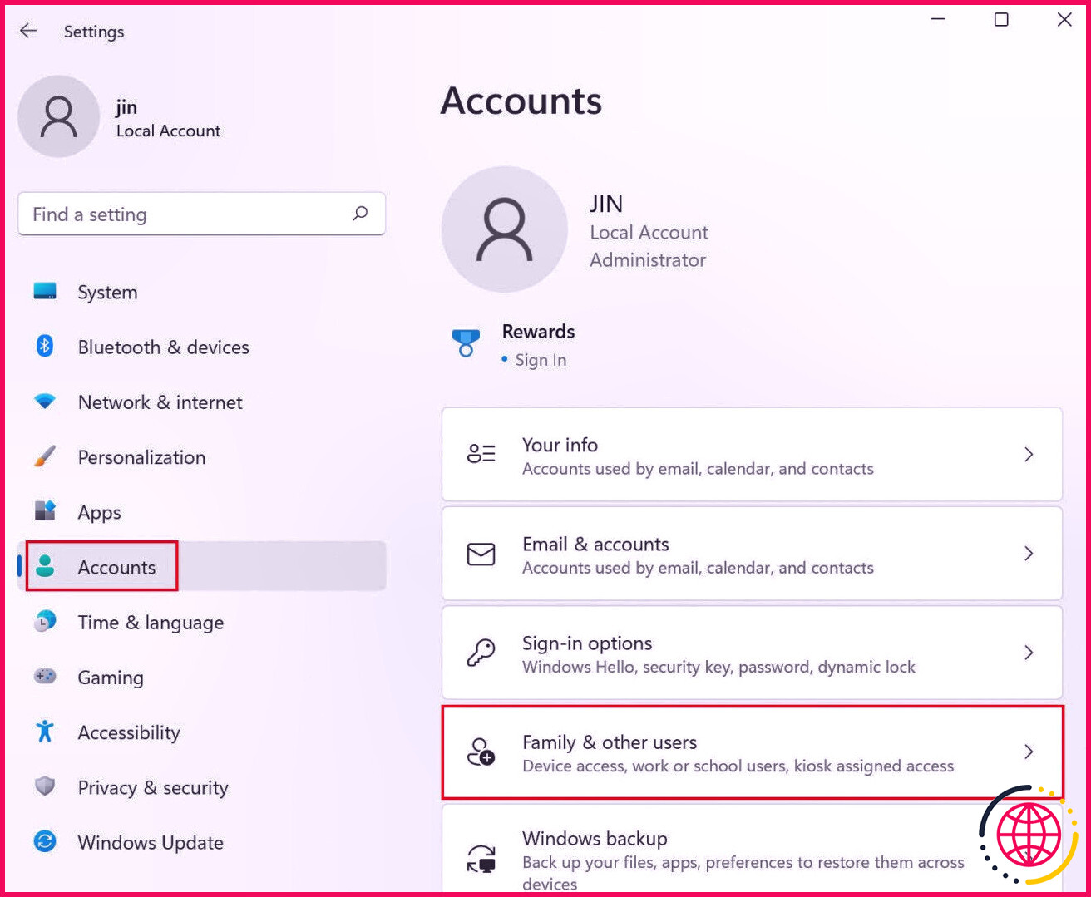Click the Email envelope icon
1091x897 pixels.
pos(481,554)
